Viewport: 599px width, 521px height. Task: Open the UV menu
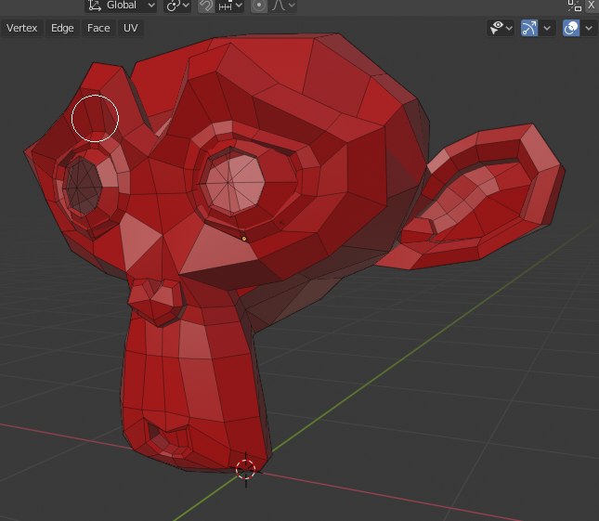click(x=131, y=28)
